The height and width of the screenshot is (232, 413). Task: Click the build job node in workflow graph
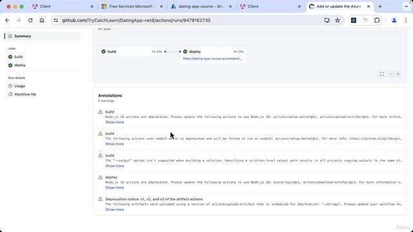tap(132, 52)
